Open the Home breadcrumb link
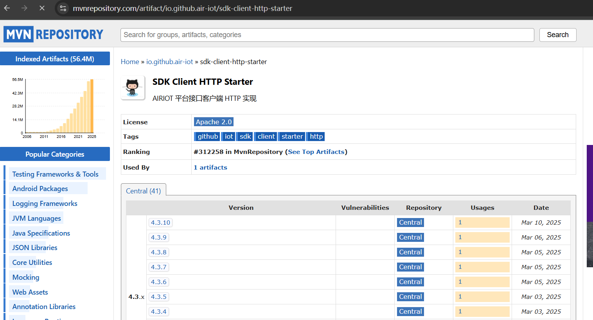The image size is (593, 320). pyautogui.click(x=130, y=62)
